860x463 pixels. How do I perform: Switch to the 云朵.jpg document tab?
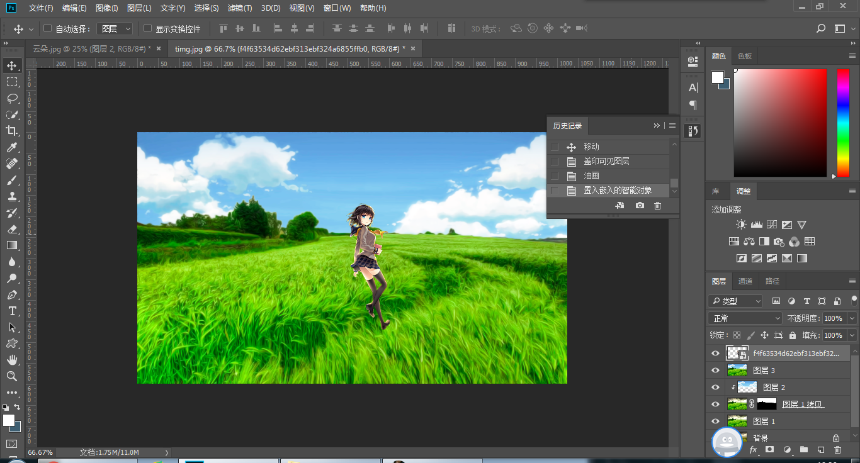click(91, 48)
